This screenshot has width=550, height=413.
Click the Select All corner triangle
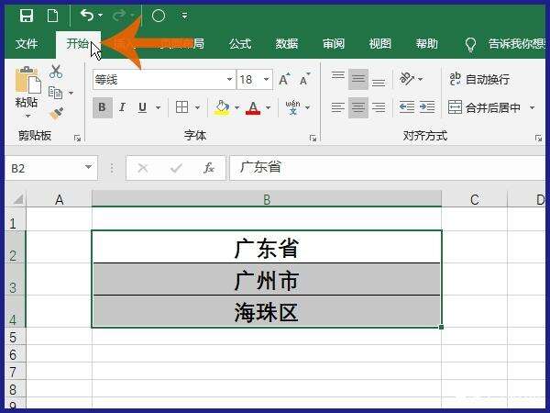tap(17, 199)
